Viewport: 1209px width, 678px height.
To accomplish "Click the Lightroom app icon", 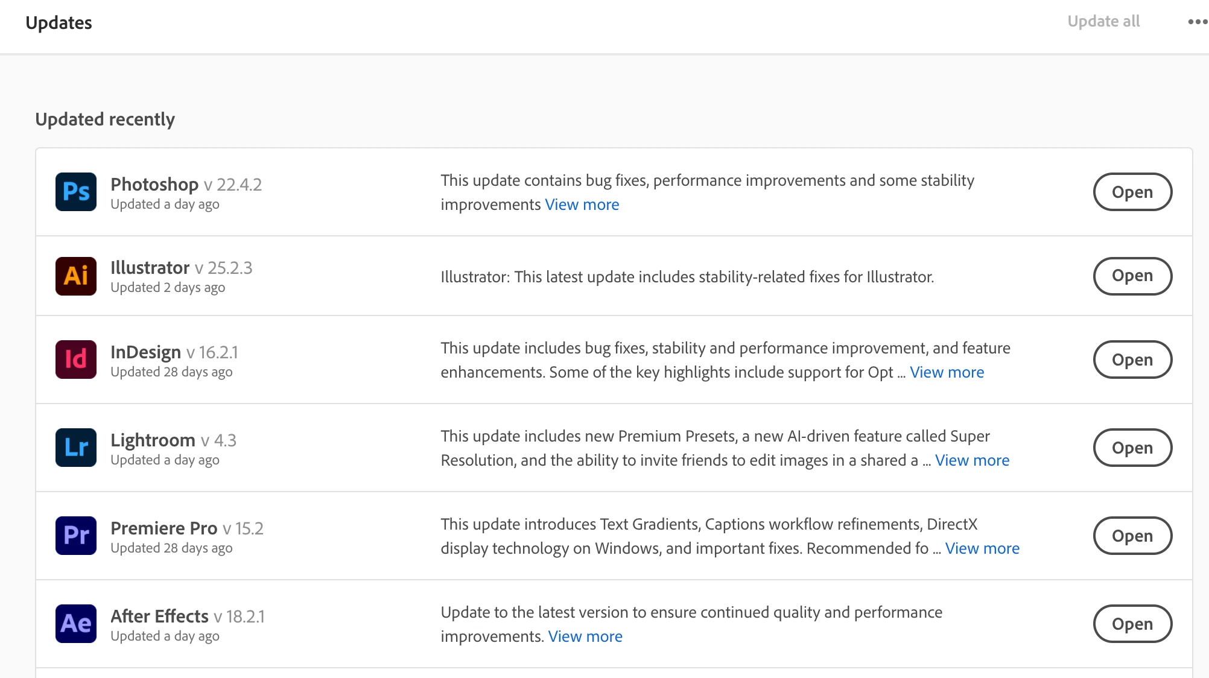I will 76,448.
